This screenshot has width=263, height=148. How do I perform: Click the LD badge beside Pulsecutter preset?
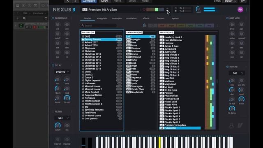[161, 128]
